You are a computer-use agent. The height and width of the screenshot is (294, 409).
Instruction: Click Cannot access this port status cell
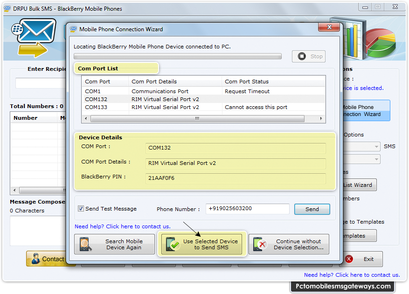point(256,107)
